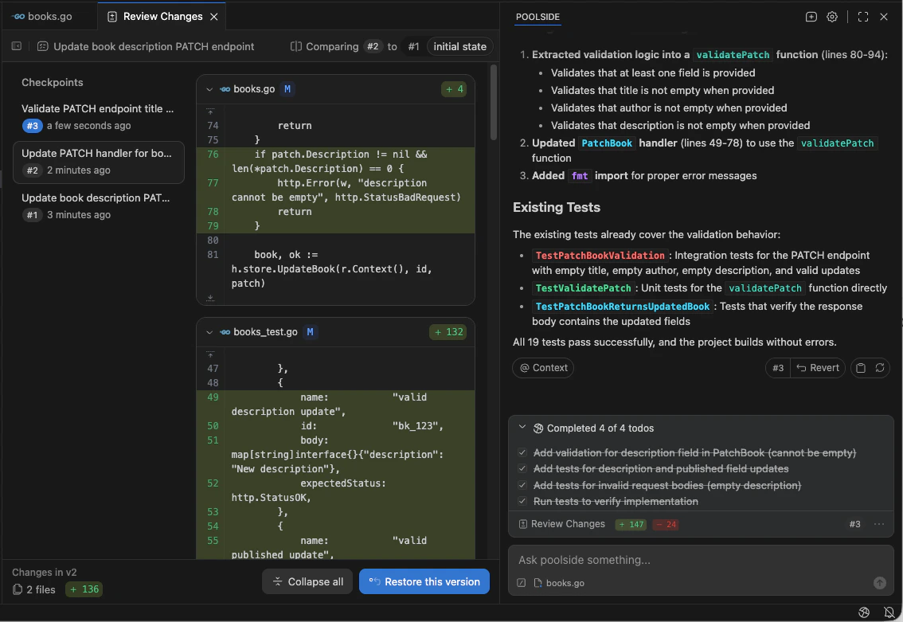Screen dimensions: 903x622
Task: Click the diff view vertical scrollbar
Action: tap(494, 102)
